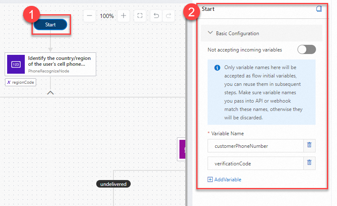Redo the flow change
337x206 pixels.
coord(168,16)
